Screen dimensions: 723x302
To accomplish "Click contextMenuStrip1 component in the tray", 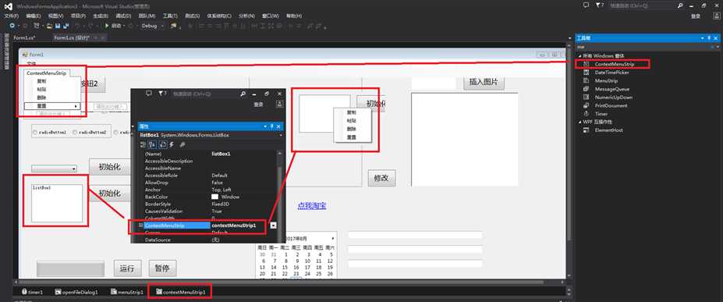I will coord(180,293).
